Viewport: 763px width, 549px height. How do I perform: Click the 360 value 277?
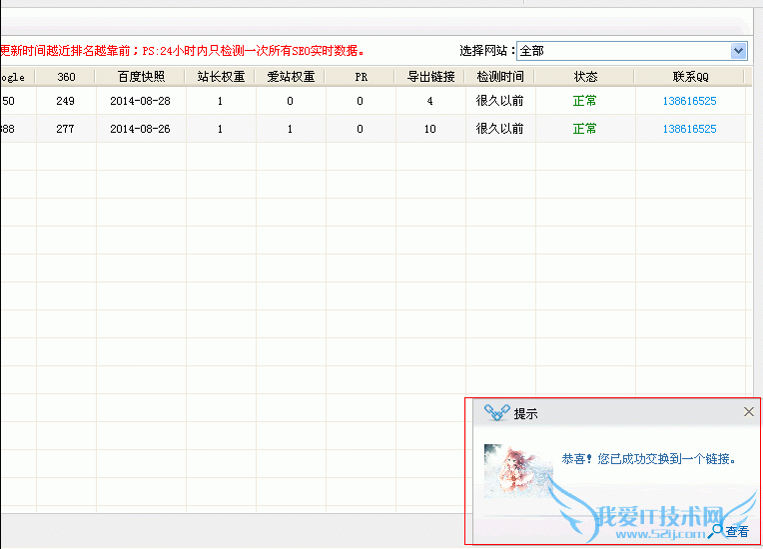pos(65,129)
